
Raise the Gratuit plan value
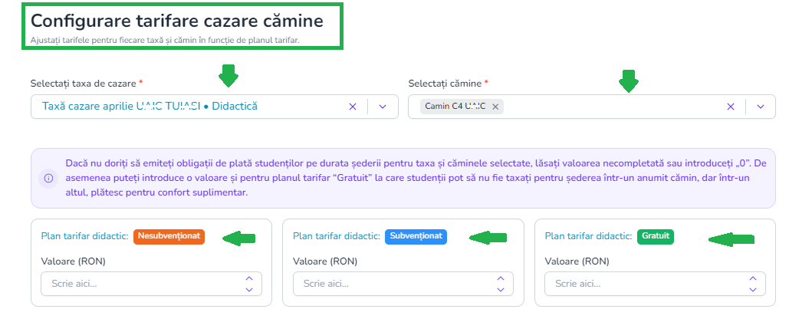click(752, 278)
